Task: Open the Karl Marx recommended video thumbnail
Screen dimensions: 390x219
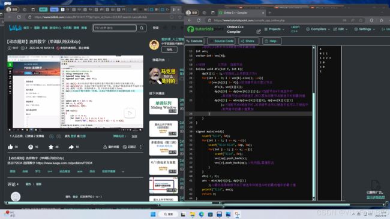Action: [163, 76]
